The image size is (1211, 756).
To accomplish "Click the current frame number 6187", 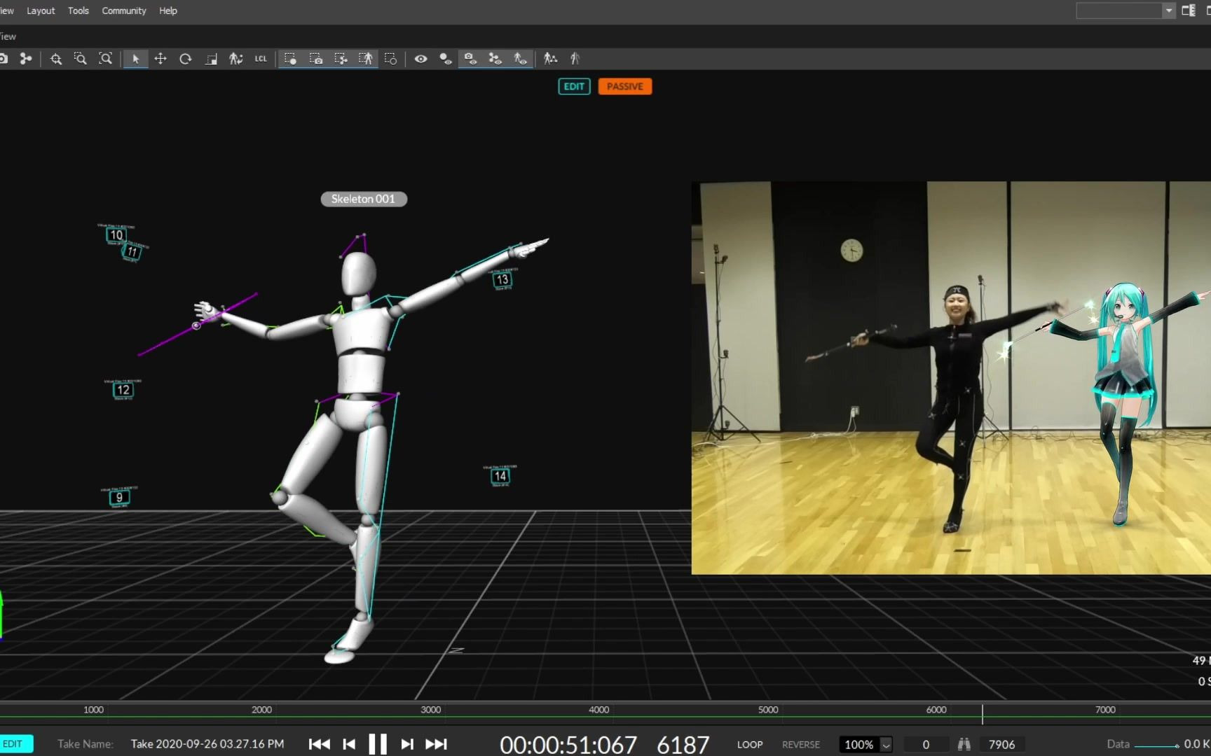I will (x=683, y=744).
